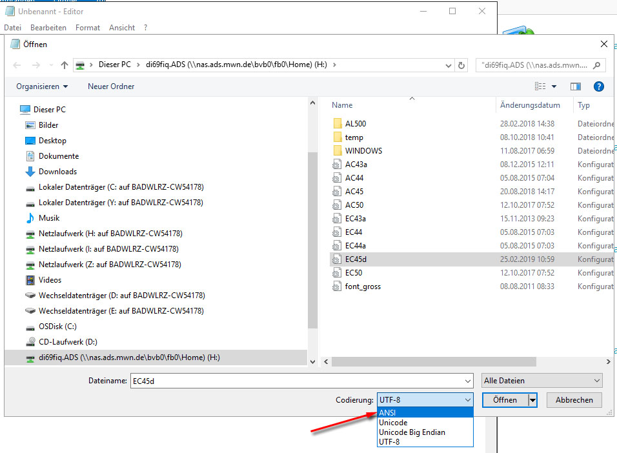This screenshot has width=617, height=453.
Task: Click Neuer Ordner button
Action: (111, 86)
